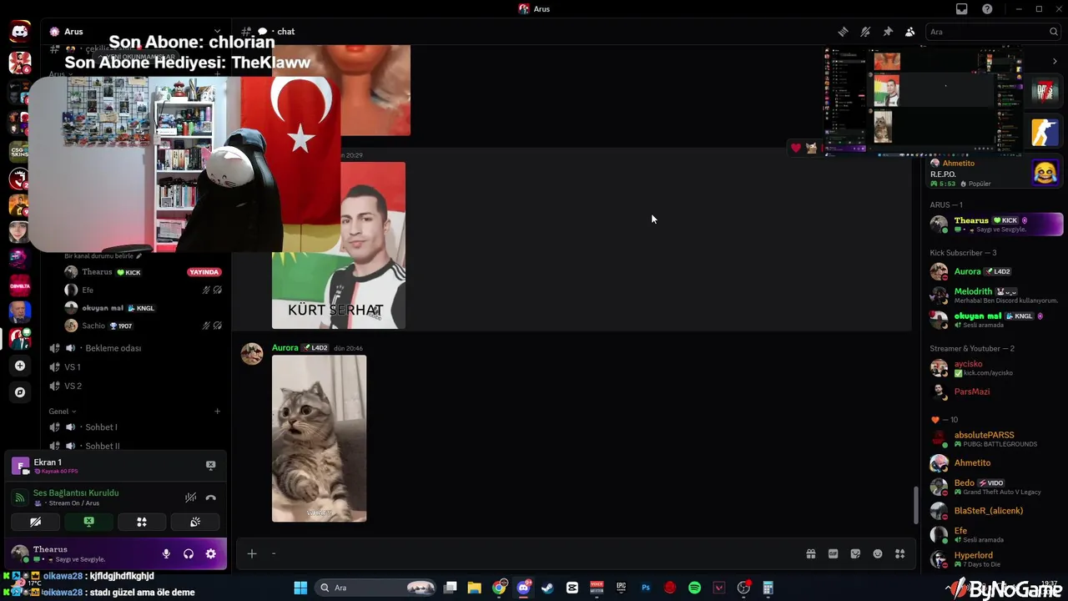The width and height of the screenshot is (1068, 601).
Task: Click the Windows Start button
Action: coord(300,588)
